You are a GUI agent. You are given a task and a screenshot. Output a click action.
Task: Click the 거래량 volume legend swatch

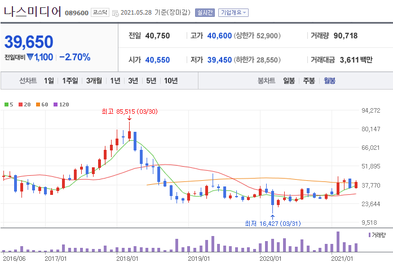point(370,235)
